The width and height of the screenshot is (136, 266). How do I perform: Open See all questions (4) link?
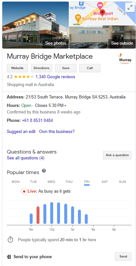click(25, 158)
